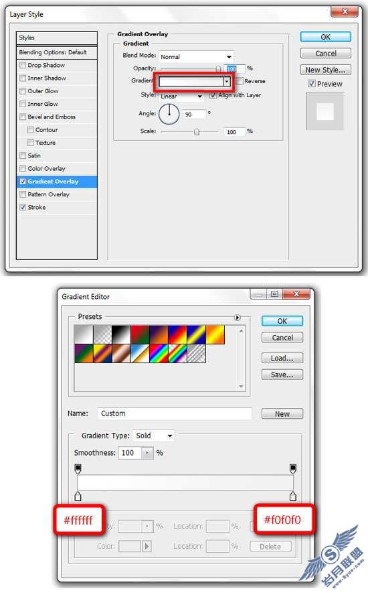368x593 pixels.
Task: Select the transparent rainbow preset
Action: tap(177, 354)
